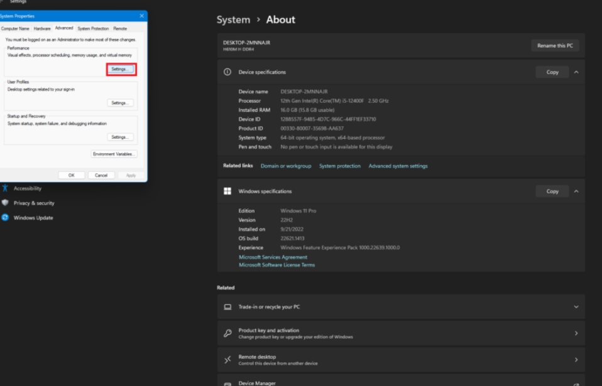Collapse the Device specifications section
This screenshot has width=602, height=386.
(x=576, y=72)
